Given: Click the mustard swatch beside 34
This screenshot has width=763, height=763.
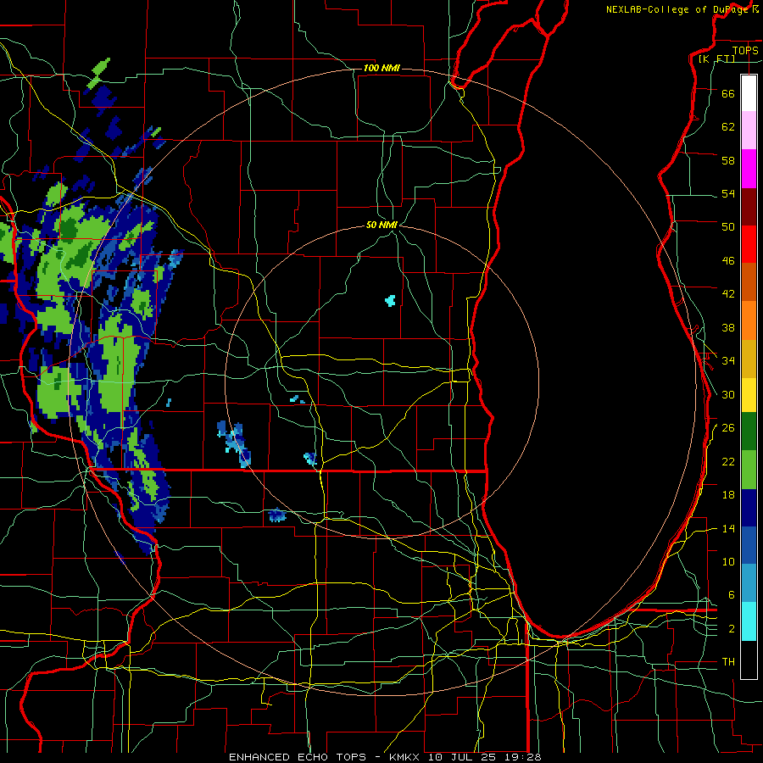Looking at the screenshot, I should [749, 359].
